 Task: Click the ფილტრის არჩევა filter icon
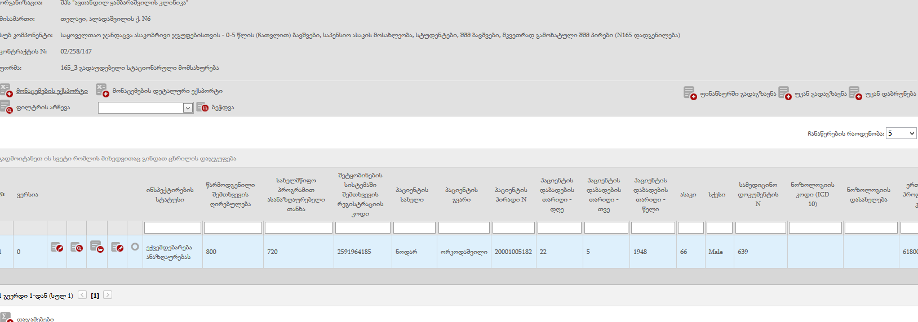pyautogui.click(x=6, y=107)
